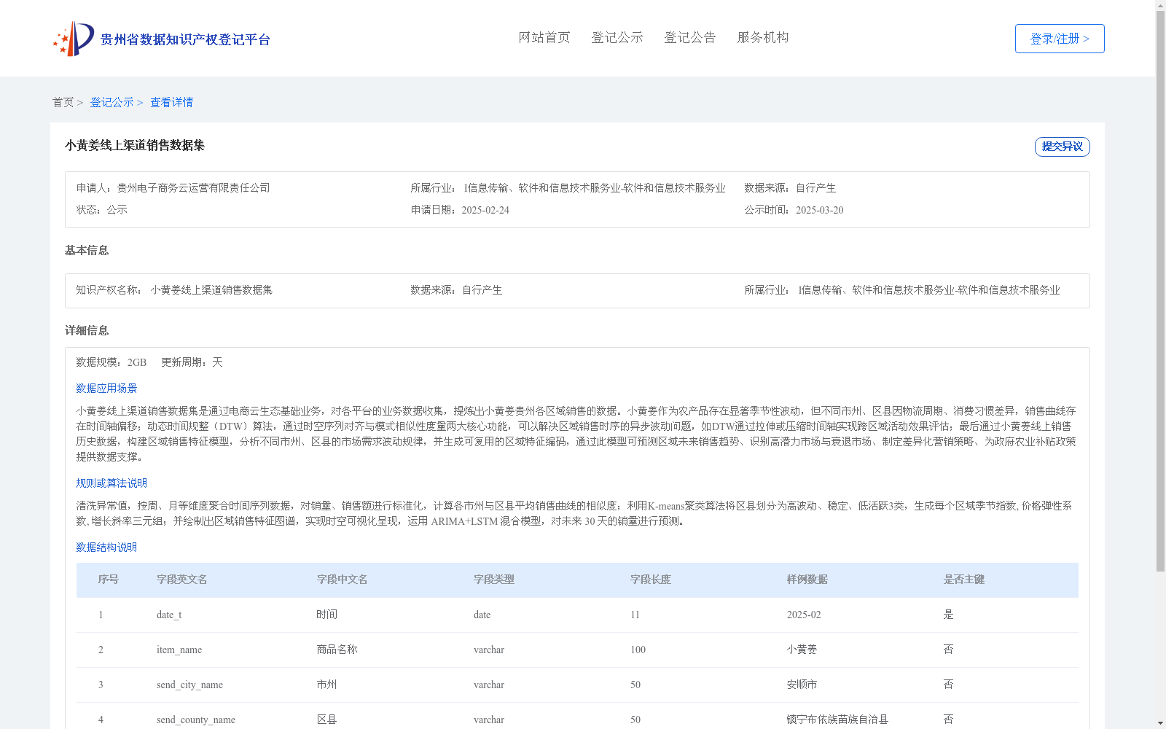Click the 基本信息 heading
1166x729 pixels.
87,251
